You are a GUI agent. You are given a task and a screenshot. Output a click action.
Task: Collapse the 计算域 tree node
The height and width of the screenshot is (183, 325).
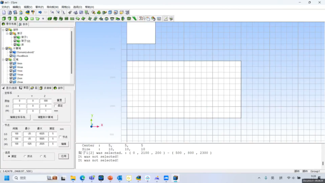(3, 48)
